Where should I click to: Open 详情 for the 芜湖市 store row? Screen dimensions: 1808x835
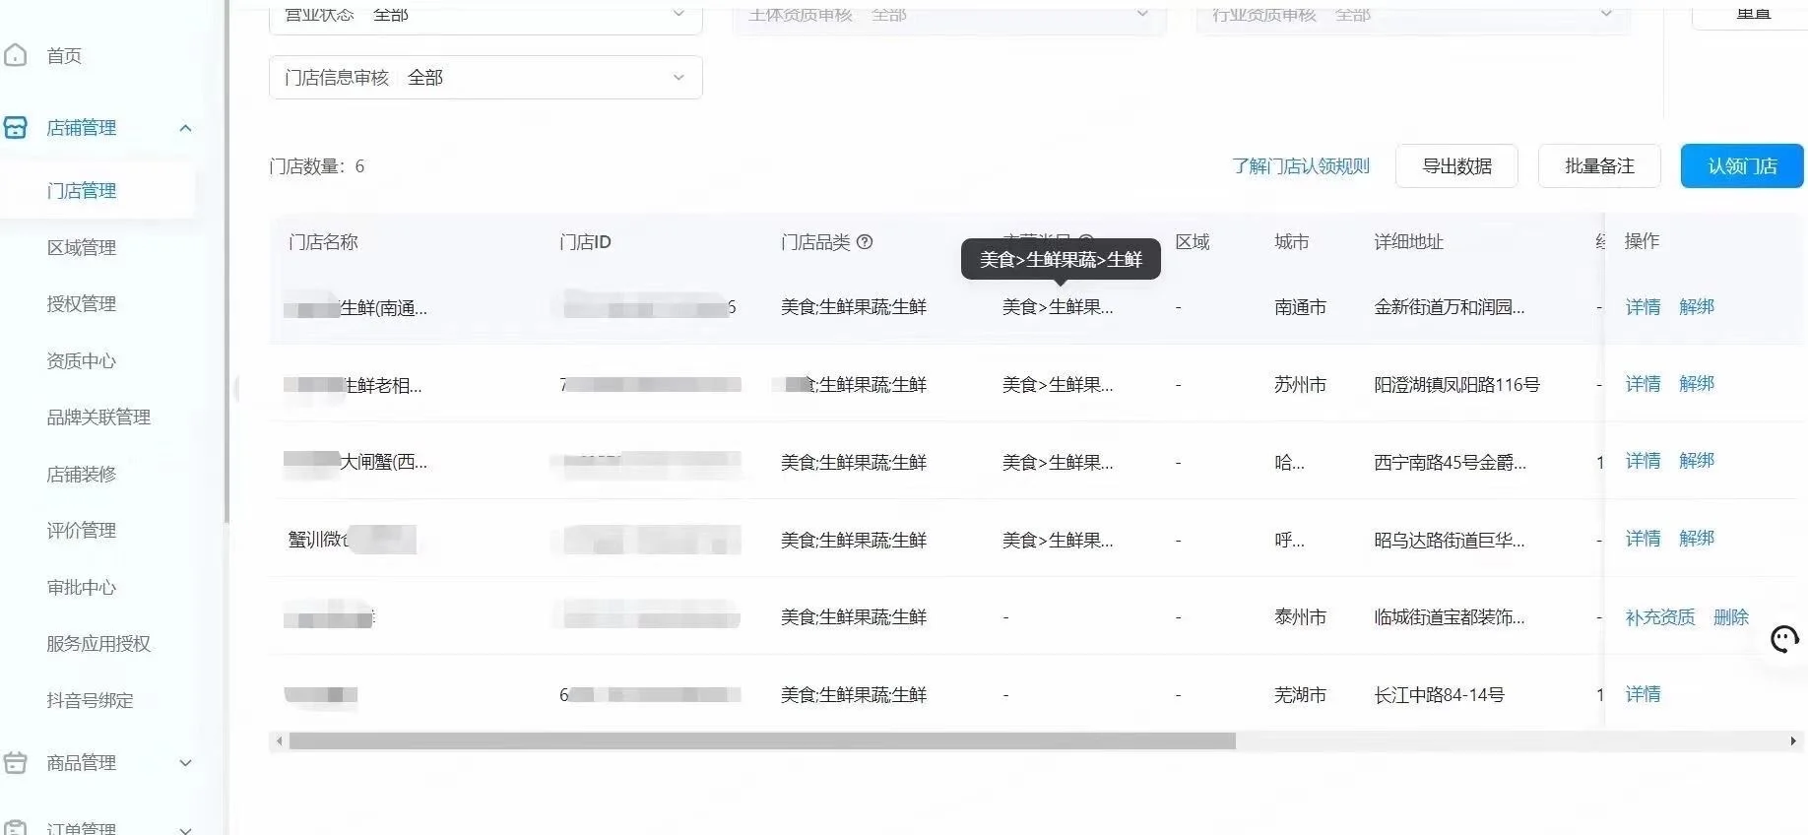1643,694
